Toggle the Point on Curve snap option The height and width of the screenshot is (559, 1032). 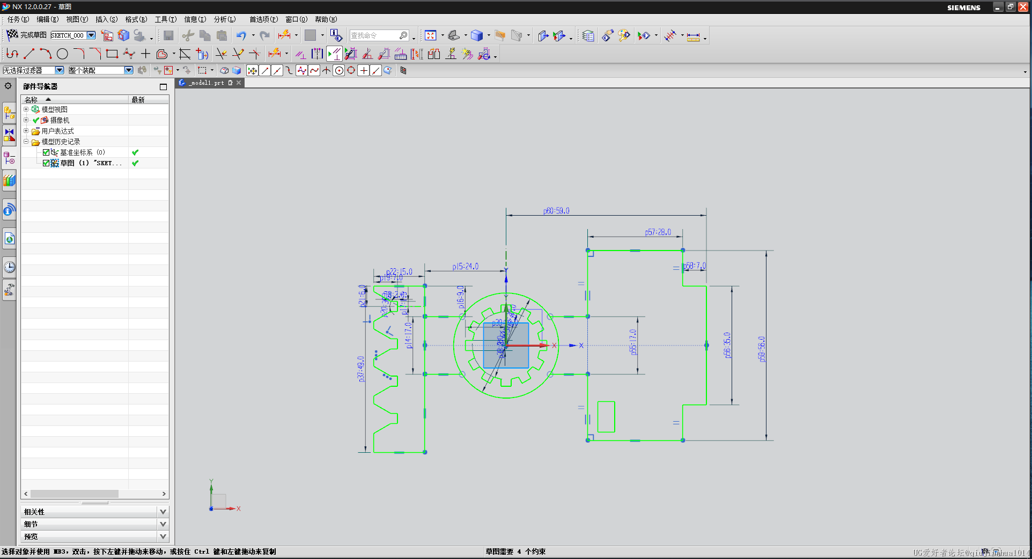coord(376,70)
